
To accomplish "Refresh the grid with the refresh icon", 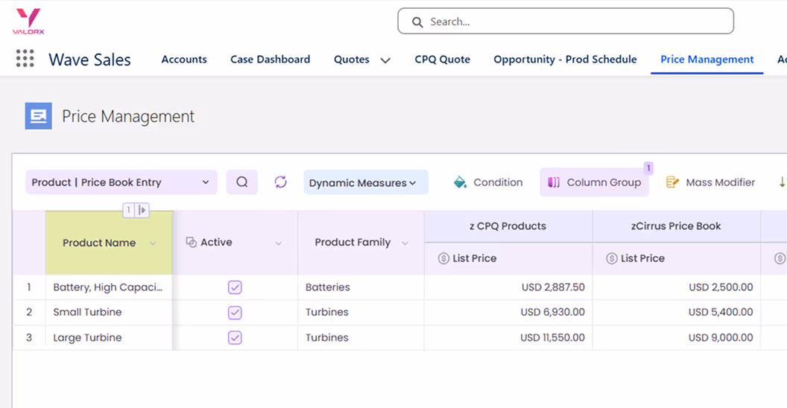I will 280,182.
